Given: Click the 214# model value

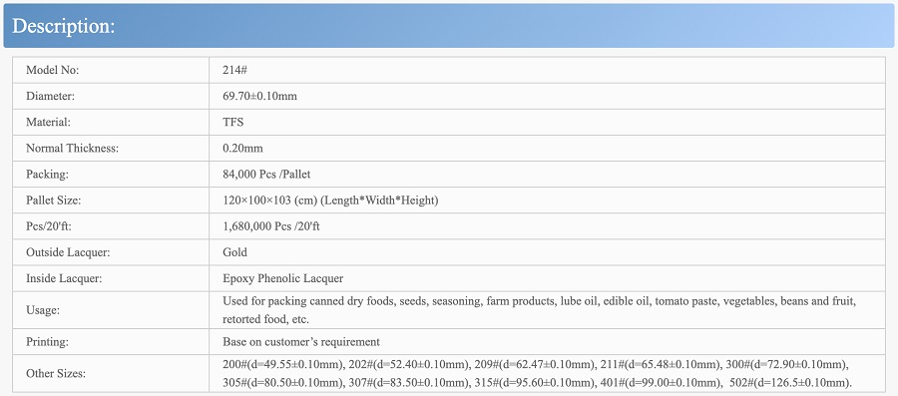Looking at the screenshot, I should (x=234, y=71).
